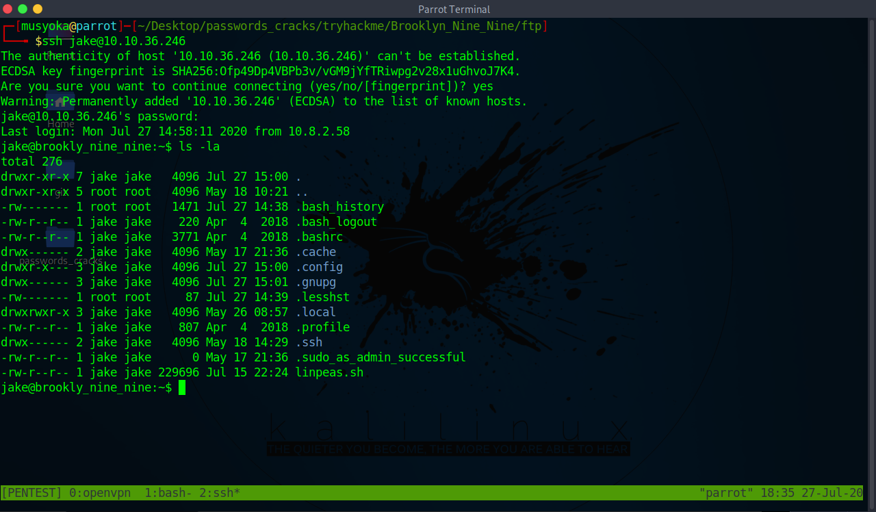Click the .ssh directory name
876x512 pixels.
pos(309,342)
